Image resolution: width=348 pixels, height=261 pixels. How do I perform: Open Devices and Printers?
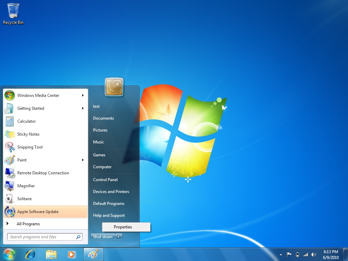[x=111, y=192]
